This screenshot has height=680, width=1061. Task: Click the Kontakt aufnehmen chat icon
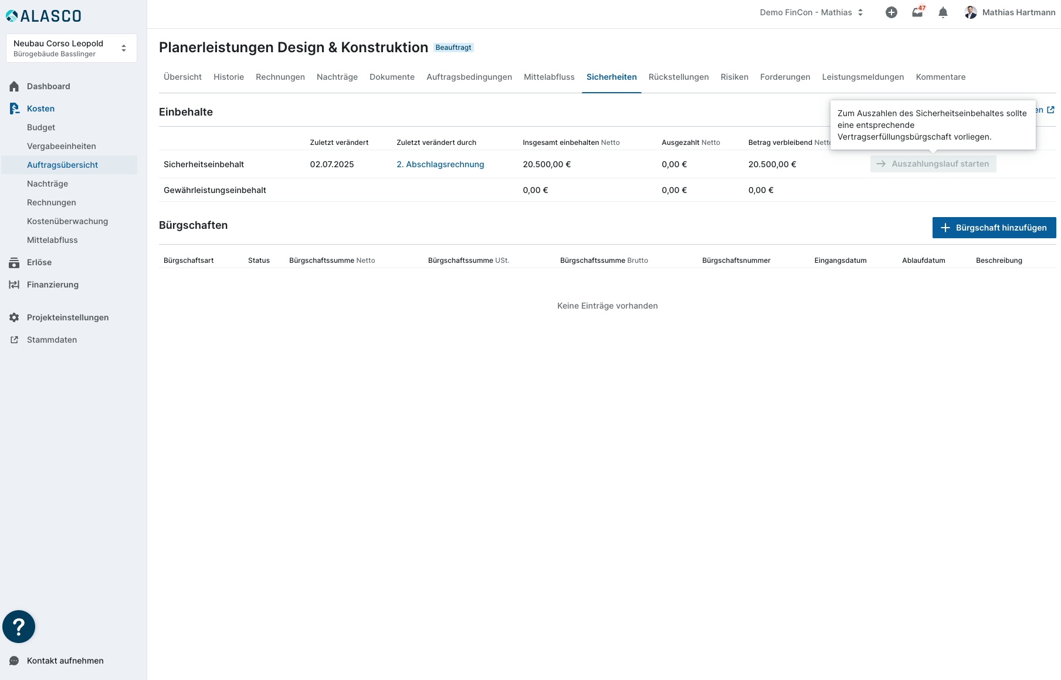pos(14,661)
